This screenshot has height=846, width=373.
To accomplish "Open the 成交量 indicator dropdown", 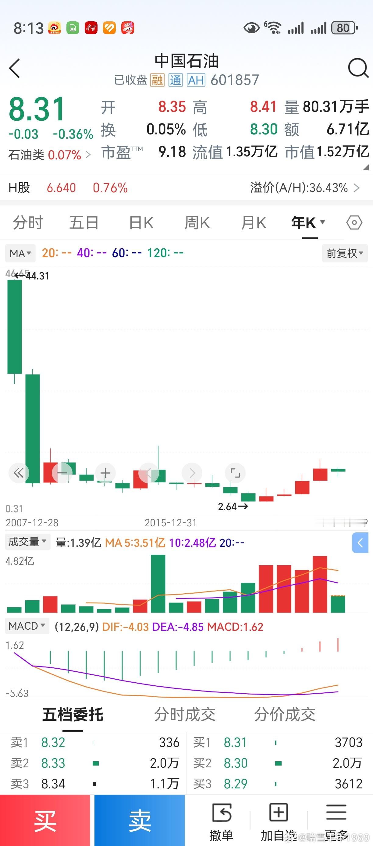I will coord(28,542).
